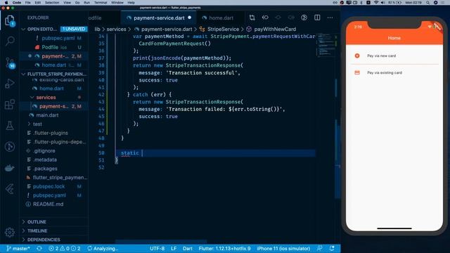Viewport: 450px width, 253px height.
Task: Click LF line ending in status bar
Action: 174,248
